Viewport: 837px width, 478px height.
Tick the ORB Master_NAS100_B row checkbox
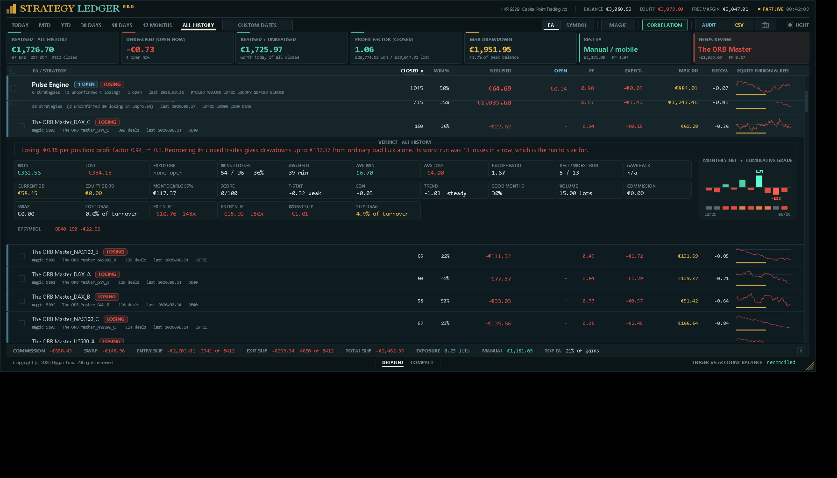coord(21,256)
